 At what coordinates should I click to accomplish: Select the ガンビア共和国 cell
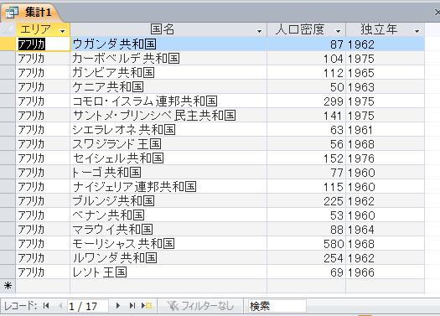click(x=168, y=73)
